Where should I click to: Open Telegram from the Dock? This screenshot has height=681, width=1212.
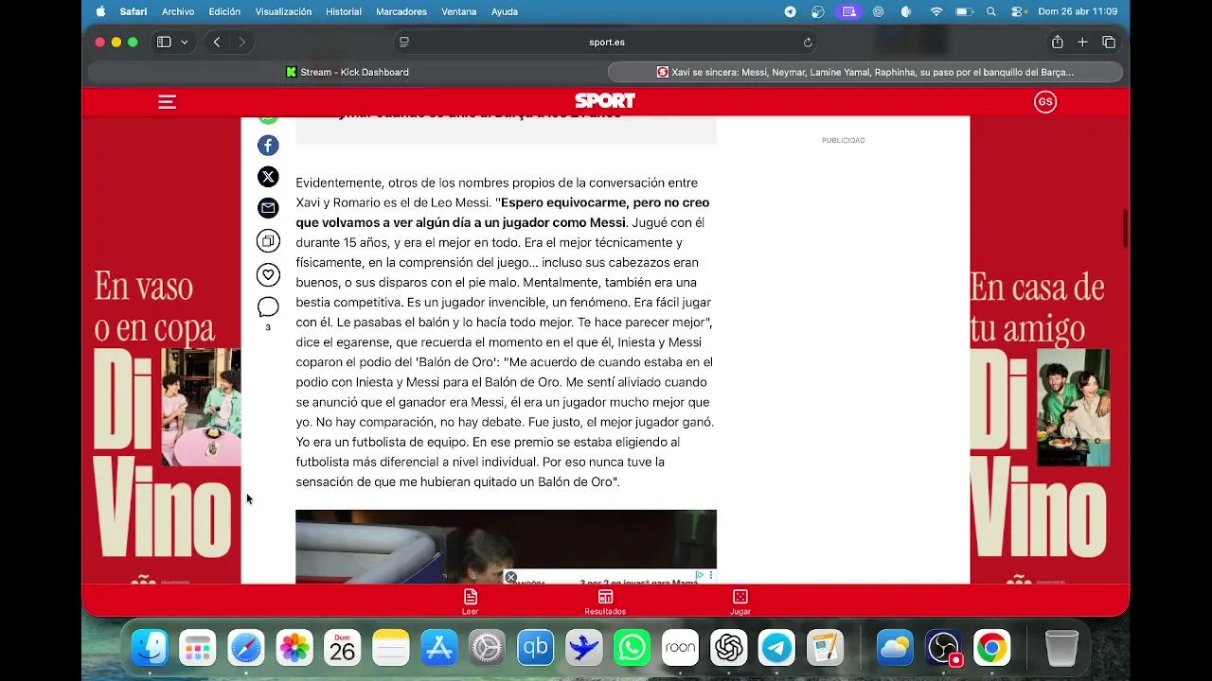777,648
